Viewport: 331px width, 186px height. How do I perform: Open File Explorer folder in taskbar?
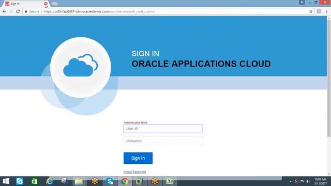click(79, 181)
